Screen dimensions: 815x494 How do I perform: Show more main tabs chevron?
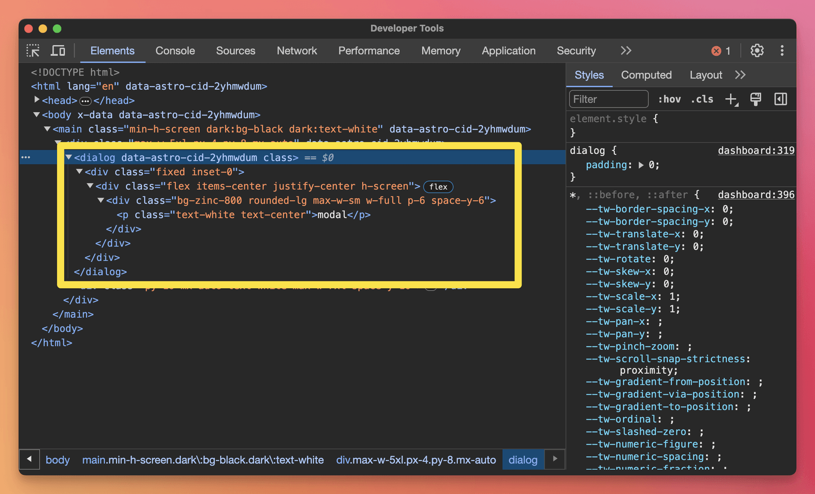(626, 50)
